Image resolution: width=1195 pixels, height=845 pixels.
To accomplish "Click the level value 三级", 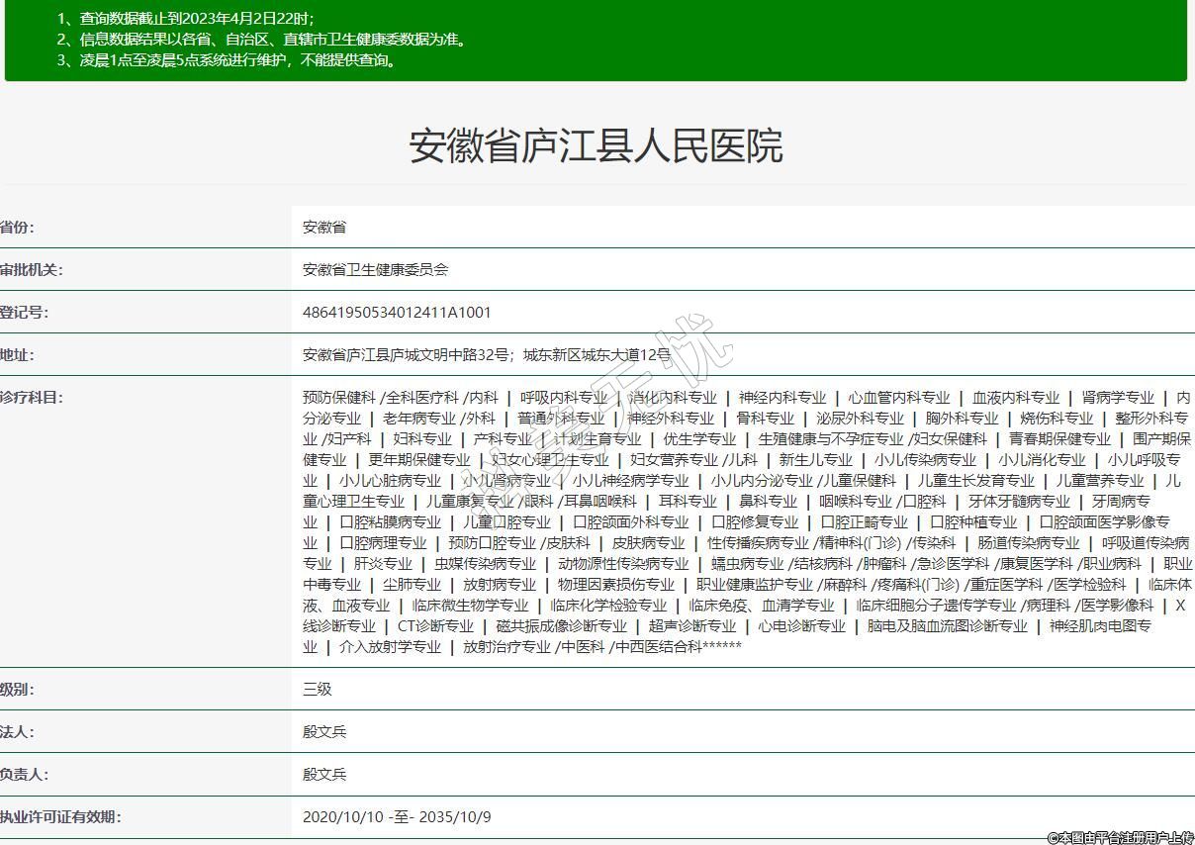I will [x=318, y=690].
